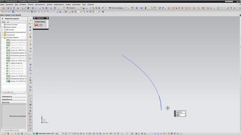Click the diagonal line icon vertical toolbar

30,99
